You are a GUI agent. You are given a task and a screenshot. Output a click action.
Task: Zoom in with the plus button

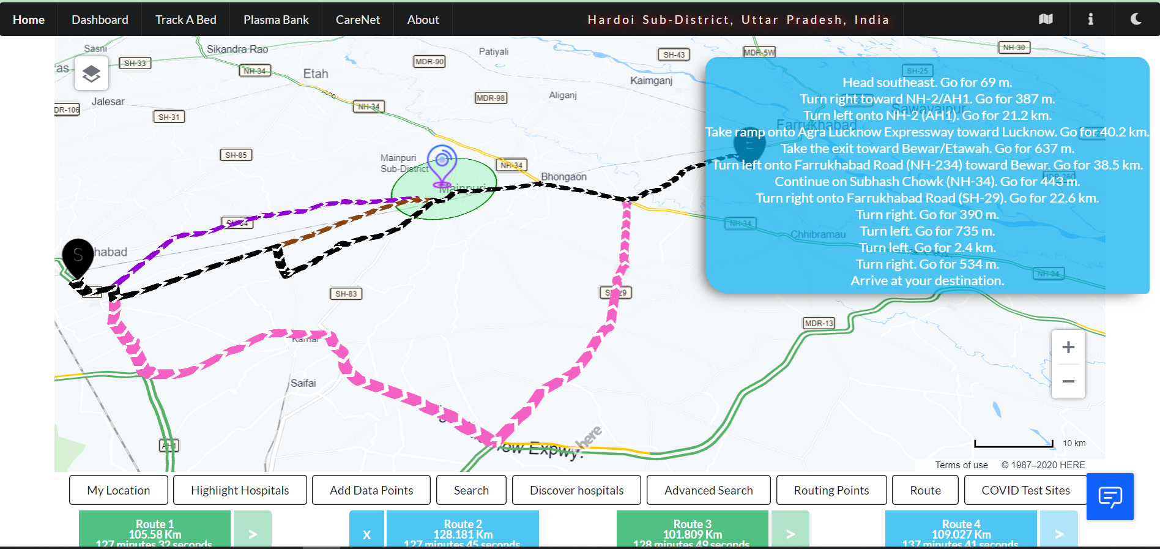click(x=1068, y=347)
